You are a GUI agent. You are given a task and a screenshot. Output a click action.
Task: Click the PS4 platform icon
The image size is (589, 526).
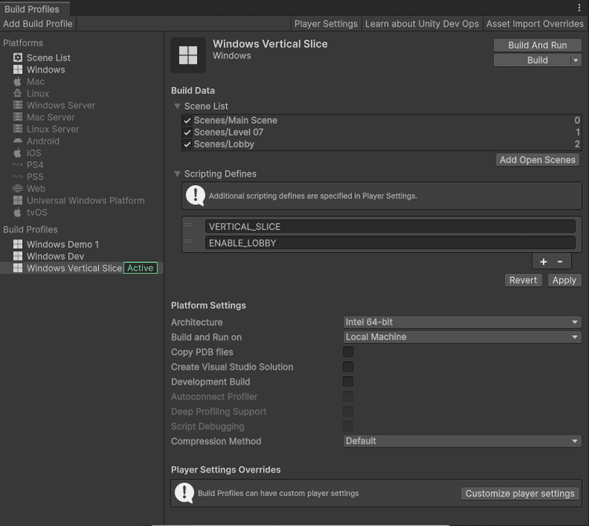click(x=17, y=164)
